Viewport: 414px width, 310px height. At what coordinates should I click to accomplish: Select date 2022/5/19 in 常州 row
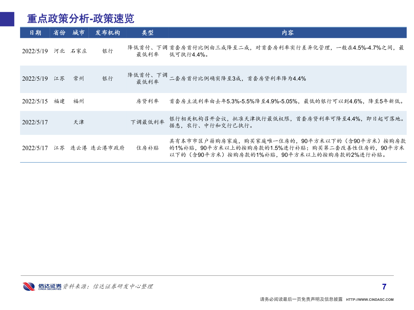tap(35, 79)
